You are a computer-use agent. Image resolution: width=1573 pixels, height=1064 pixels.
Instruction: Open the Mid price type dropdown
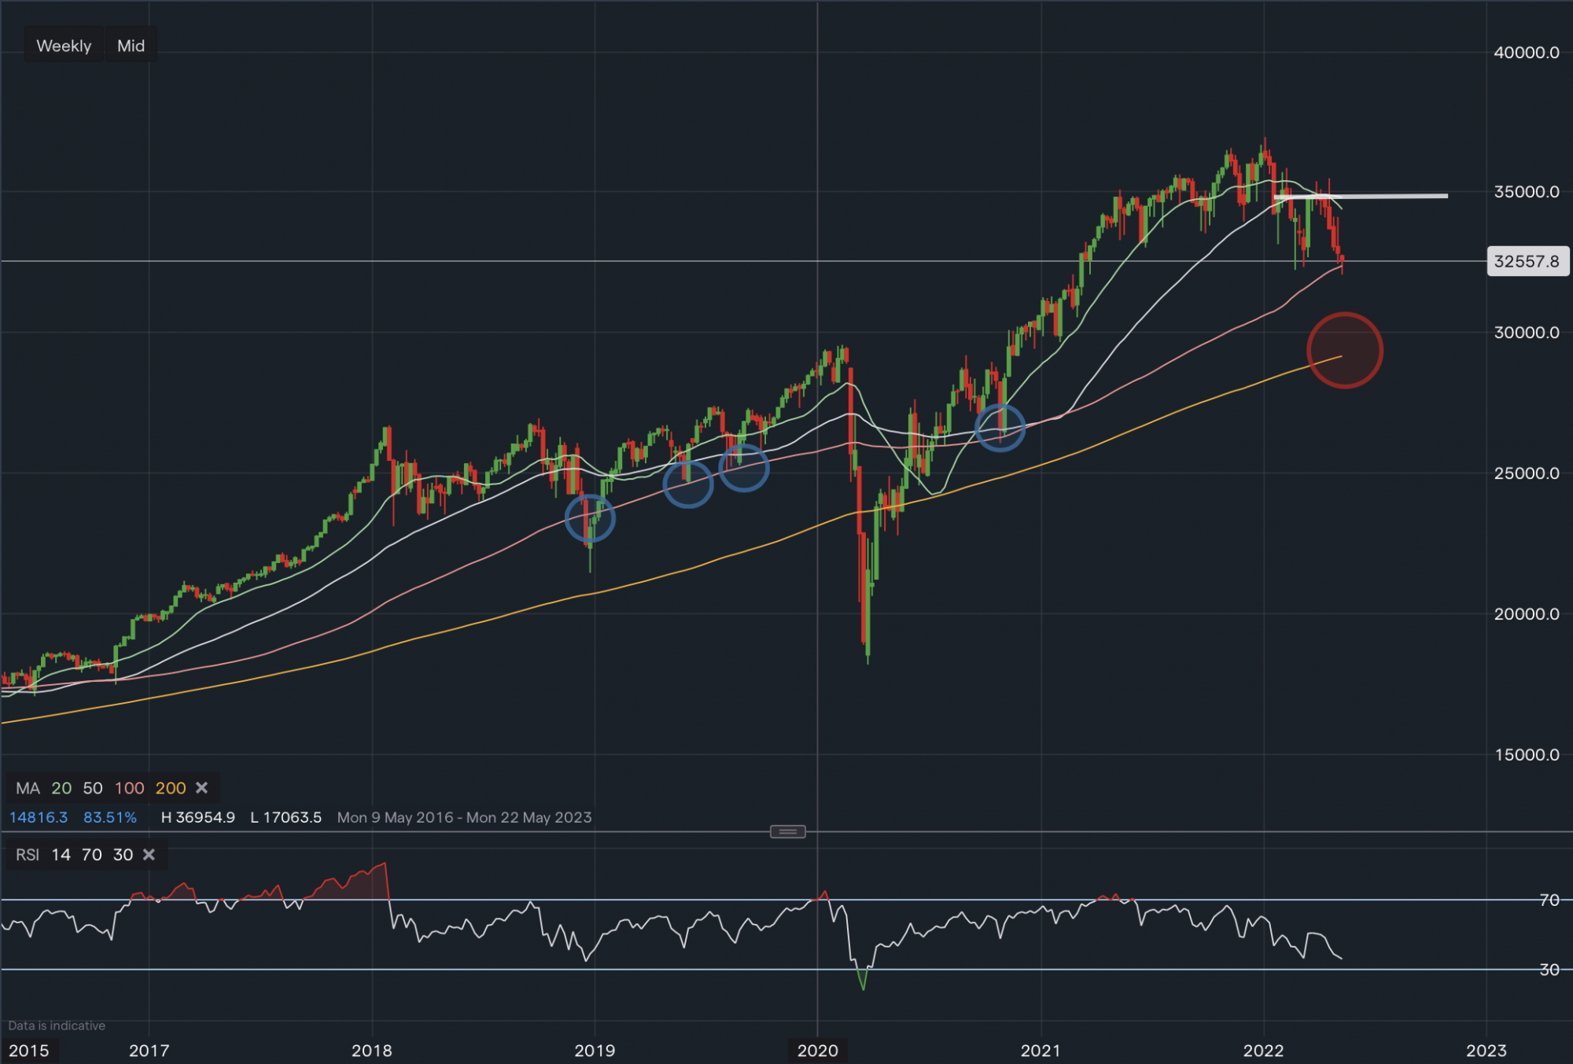pos(131,45)
